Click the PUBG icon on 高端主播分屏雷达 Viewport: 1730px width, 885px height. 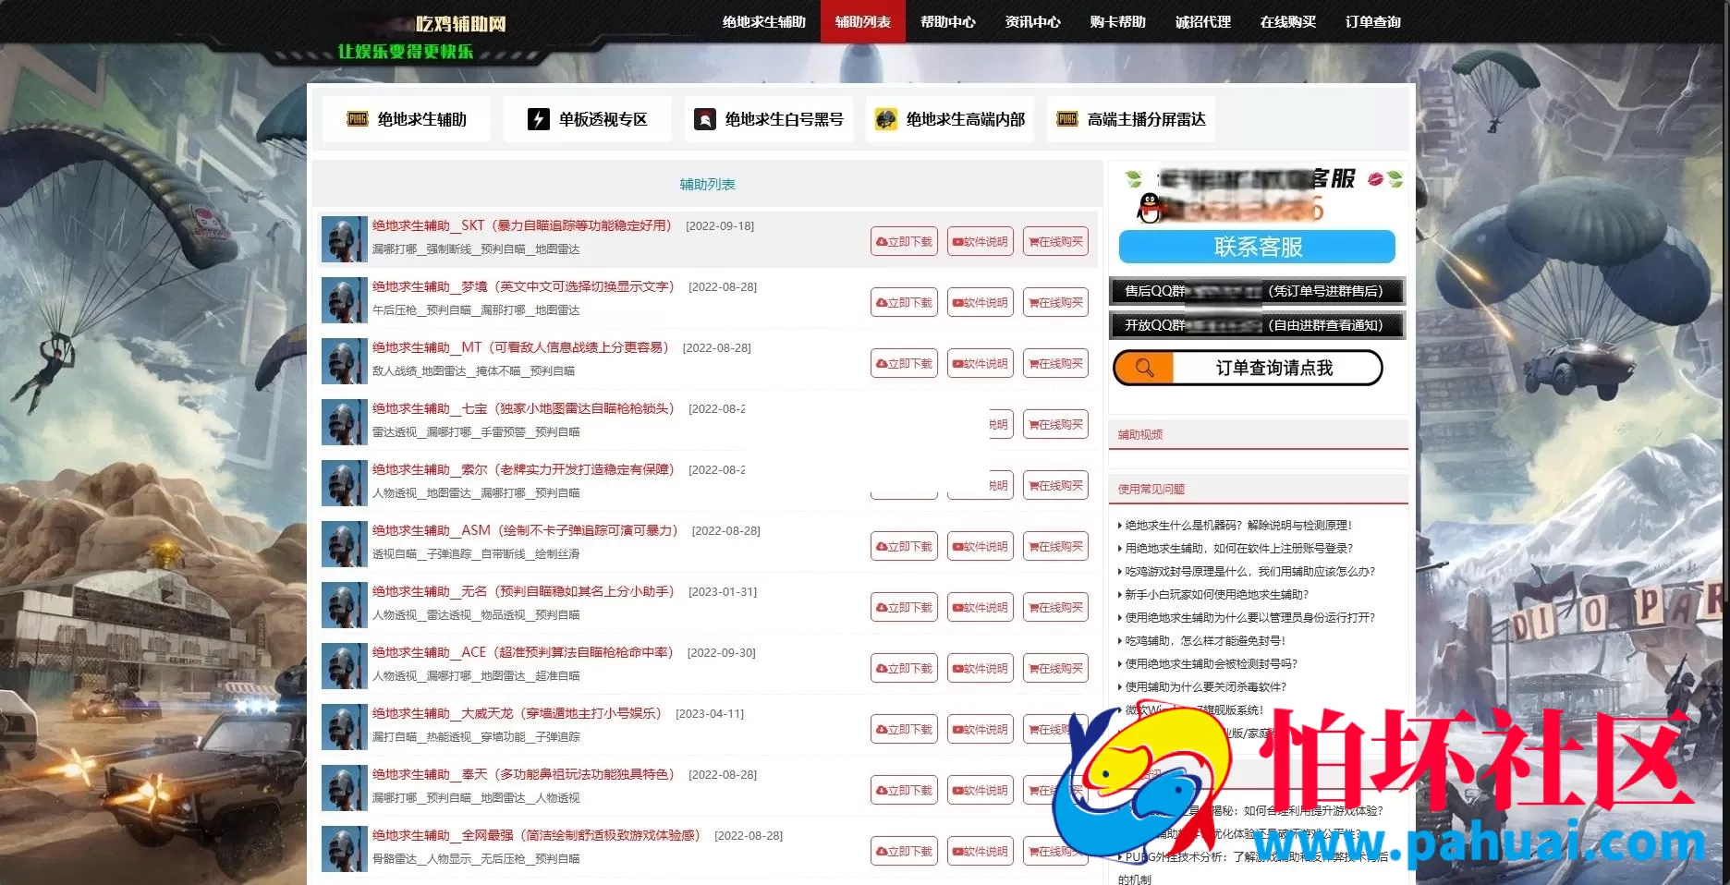[x=1067, y=119]
